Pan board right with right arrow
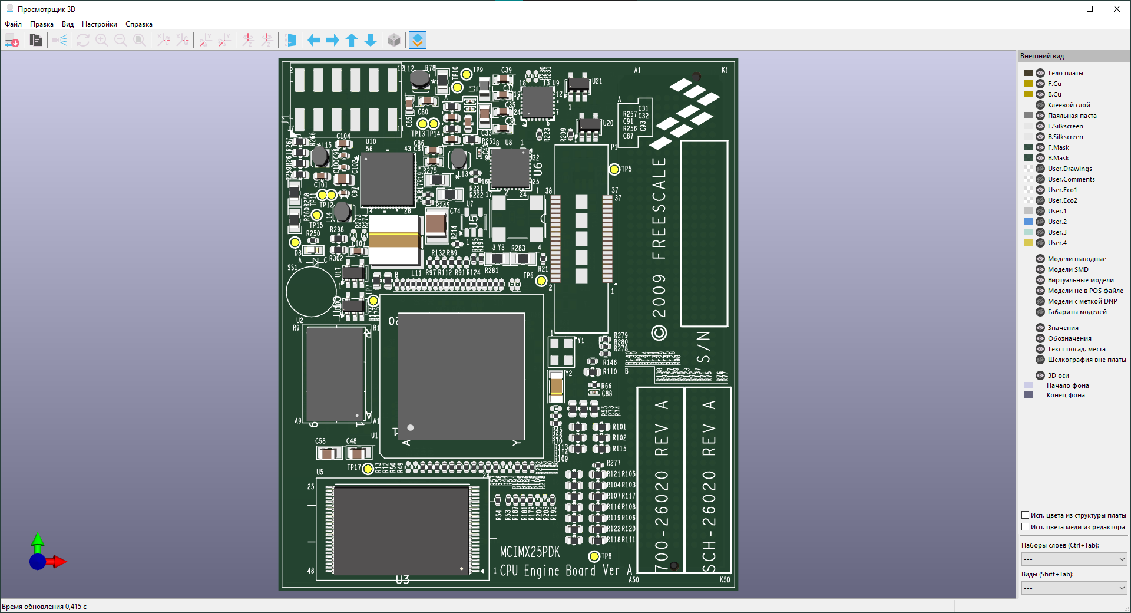 click(x=333, y=40)
